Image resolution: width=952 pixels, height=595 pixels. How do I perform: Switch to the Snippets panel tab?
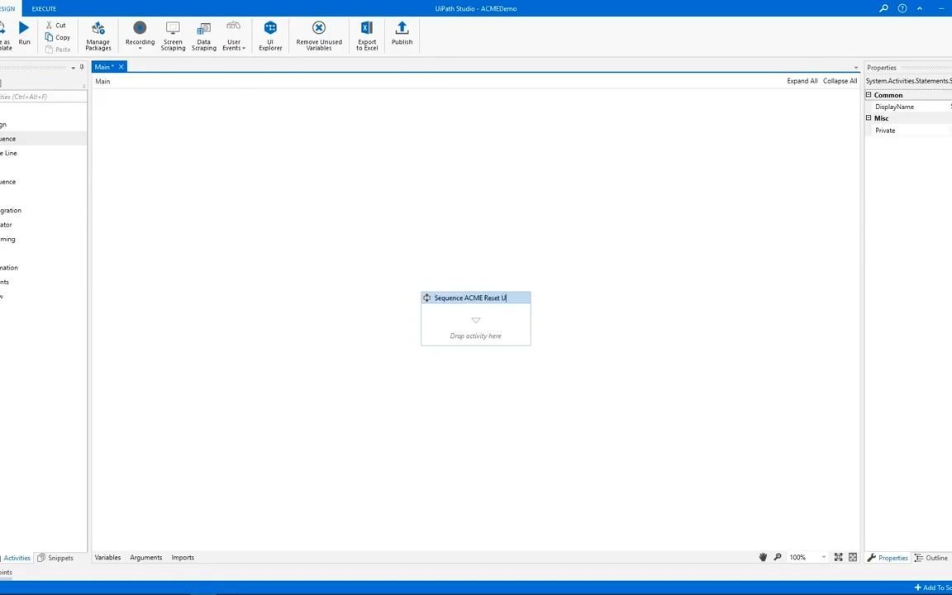(55, 558)
